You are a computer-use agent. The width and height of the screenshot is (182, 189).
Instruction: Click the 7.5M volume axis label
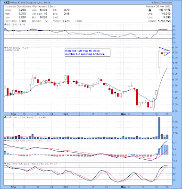pos(176,122)
